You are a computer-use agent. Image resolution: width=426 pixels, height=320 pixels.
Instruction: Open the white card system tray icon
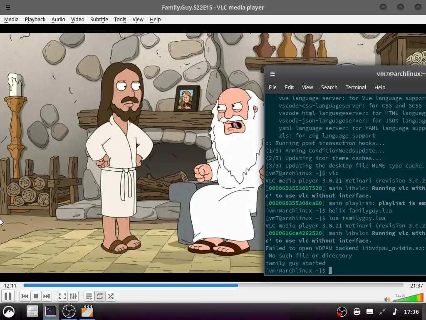pyautogui.click(x=370, y=312)
